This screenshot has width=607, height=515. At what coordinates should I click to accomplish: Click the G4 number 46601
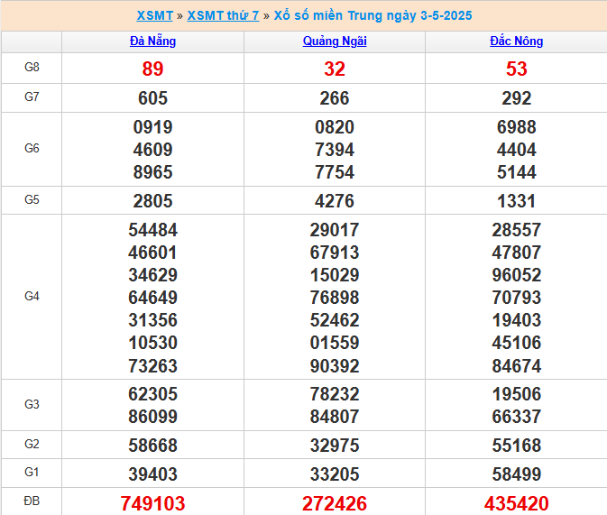coord(152,253)
